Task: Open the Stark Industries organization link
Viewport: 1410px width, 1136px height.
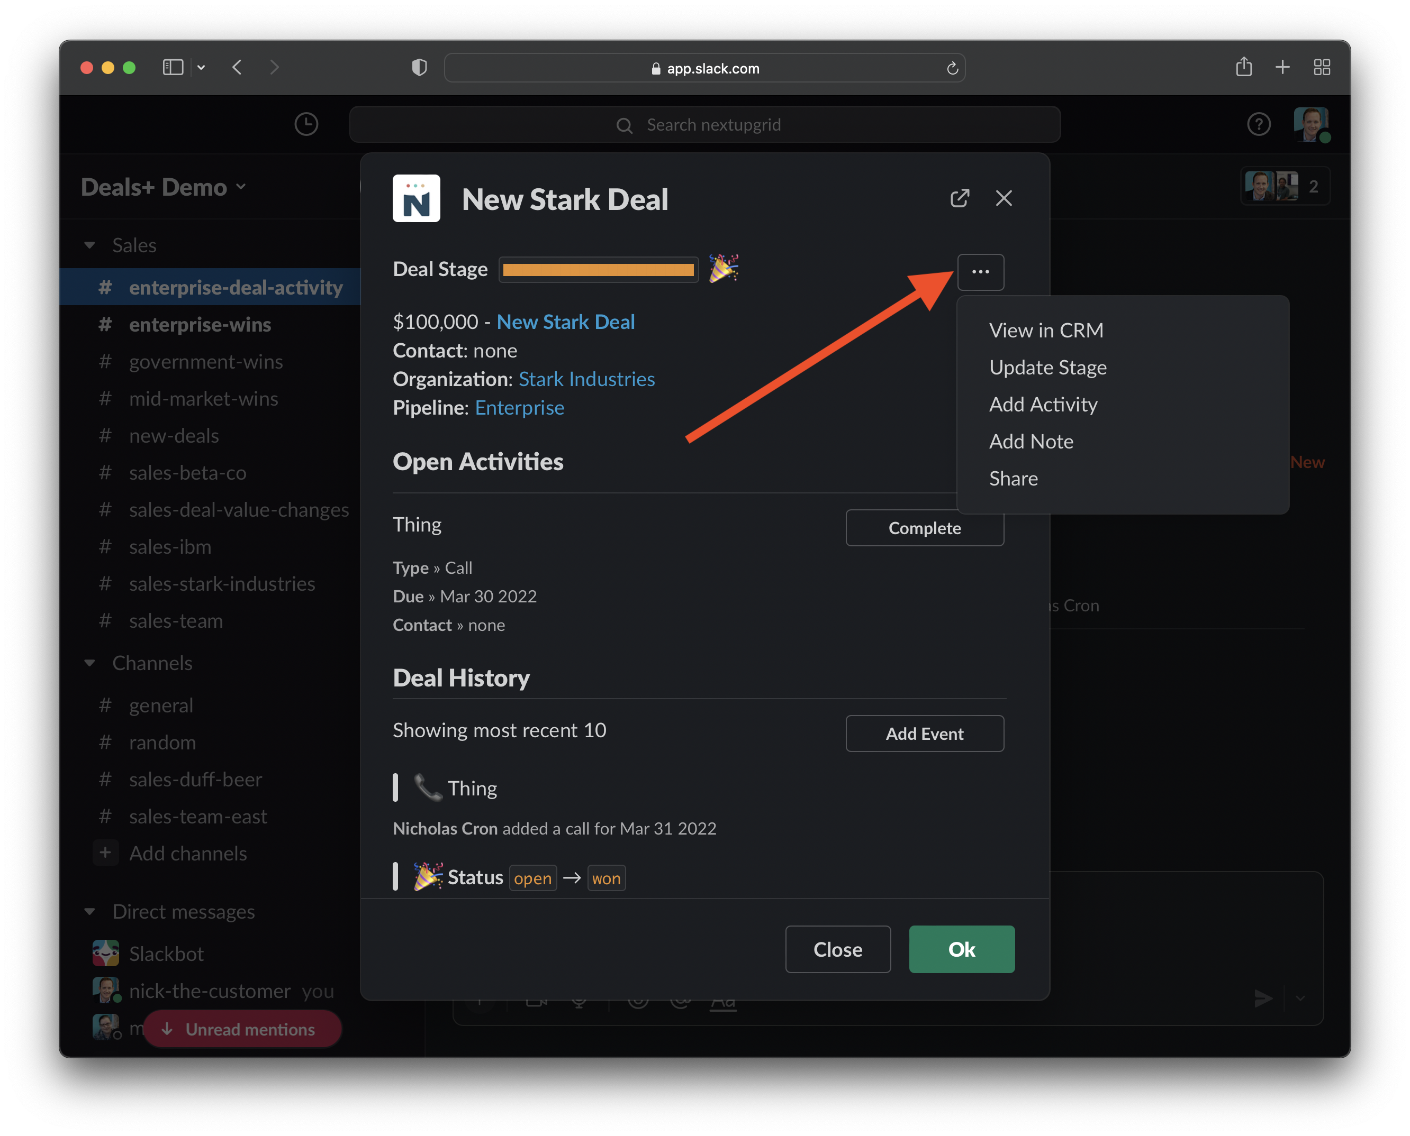Action: coord(586,379)
